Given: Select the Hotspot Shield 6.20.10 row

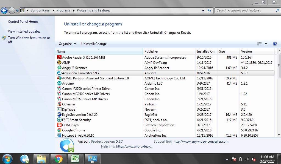Looking at the screenshot, I should tap(165, 136).
